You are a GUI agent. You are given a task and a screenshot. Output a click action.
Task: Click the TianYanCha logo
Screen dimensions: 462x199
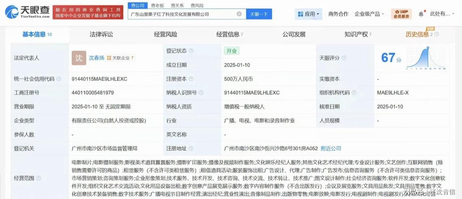click(27, 12)
